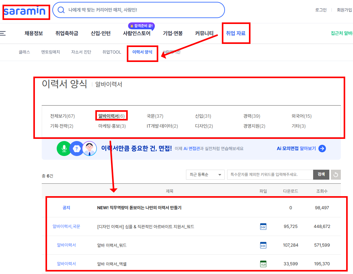Select 기획·전략(2) category
The image size is (353, 274).
(x=62, y=126)
